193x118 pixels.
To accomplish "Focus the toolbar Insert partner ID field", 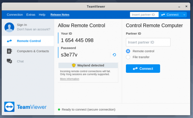I will [x=144, y=15].
